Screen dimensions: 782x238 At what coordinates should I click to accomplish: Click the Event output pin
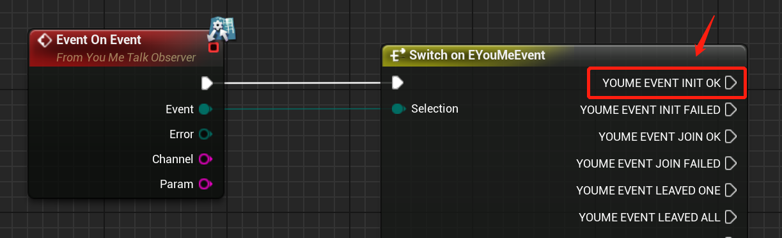coord(205,109)
